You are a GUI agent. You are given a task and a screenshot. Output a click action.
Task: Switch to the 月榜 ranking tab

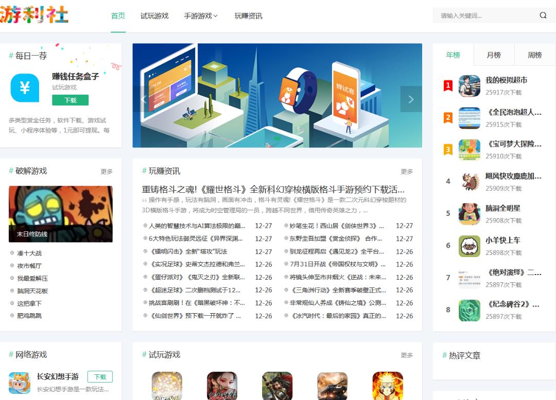click(493, 55)
